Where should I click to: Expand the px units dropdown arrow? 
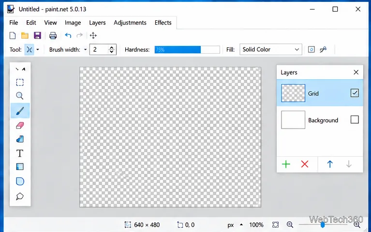(x=241, y=225)
